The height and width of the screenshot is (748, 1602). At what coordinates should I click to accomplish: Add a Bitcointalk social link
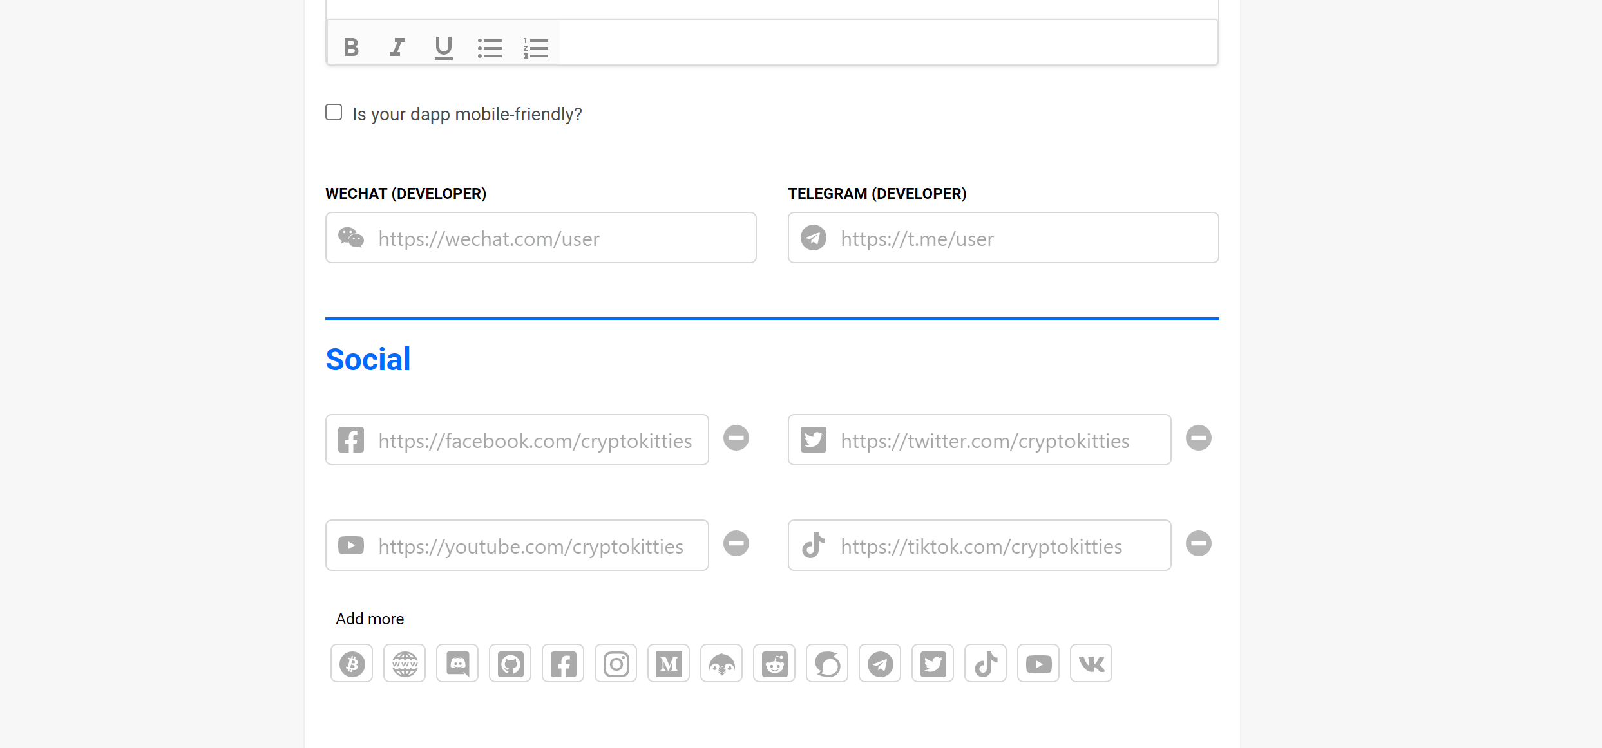(352, 664)
